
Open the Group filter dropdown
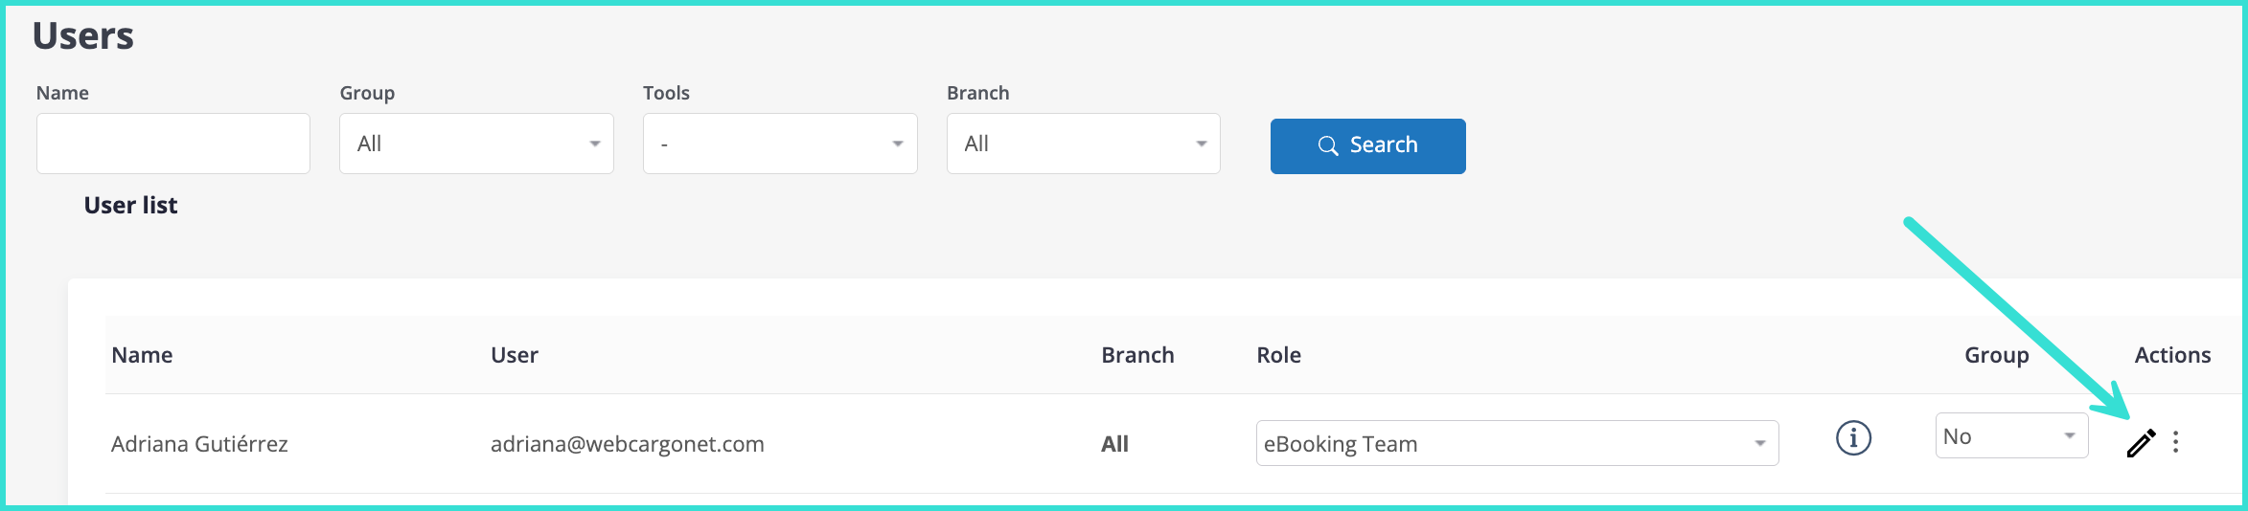click(476, 144)
